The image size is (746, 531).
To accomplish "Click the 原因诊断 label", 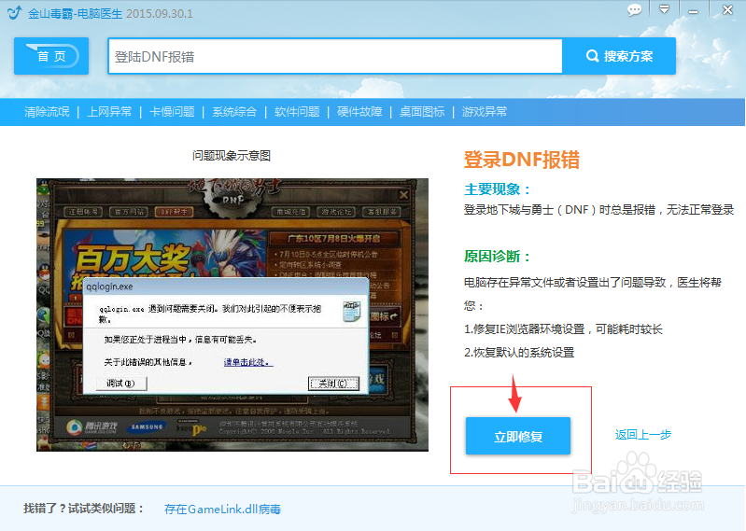I will [x=497, y=257].
